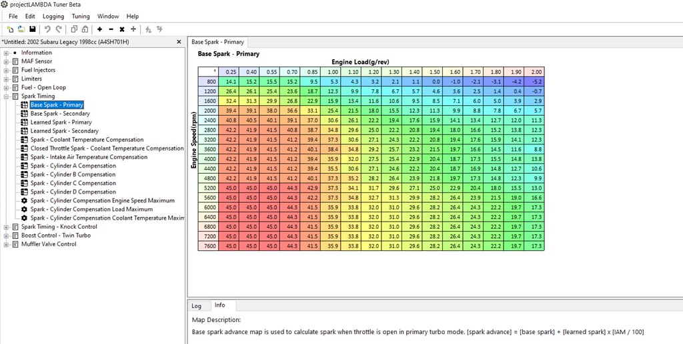Open the Logging menu
683x344 pixels.
click(x=53, y=16)
